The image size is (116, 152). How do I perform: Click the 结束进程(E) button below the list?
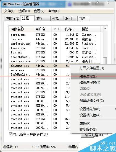[94, 135]
